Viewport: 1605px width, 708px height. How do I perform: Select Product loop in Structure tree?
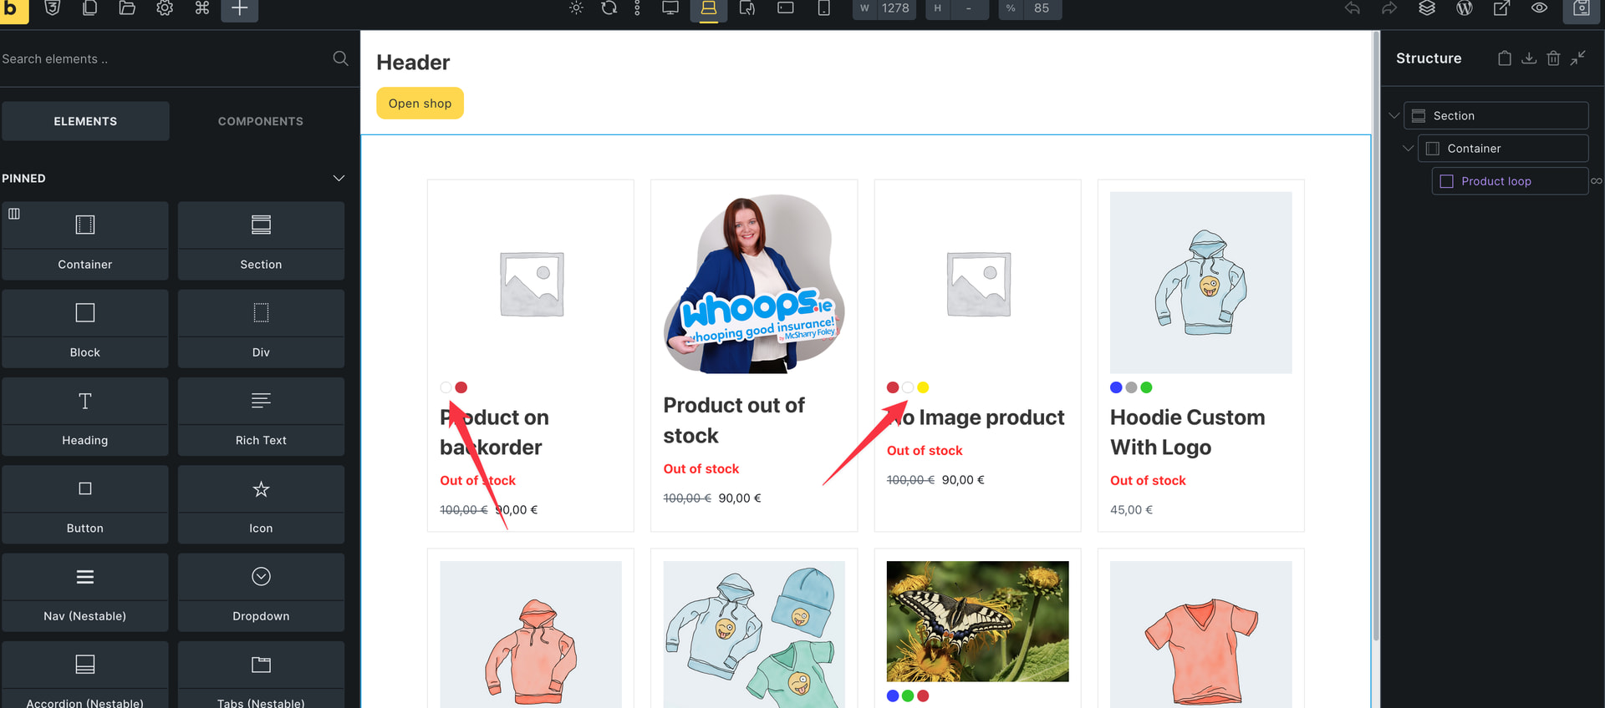point(1495,181)
